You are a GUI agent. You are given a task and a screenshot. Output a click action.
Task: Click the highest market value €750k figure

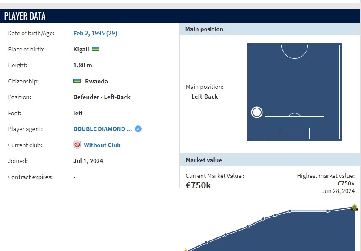[346, 184]
